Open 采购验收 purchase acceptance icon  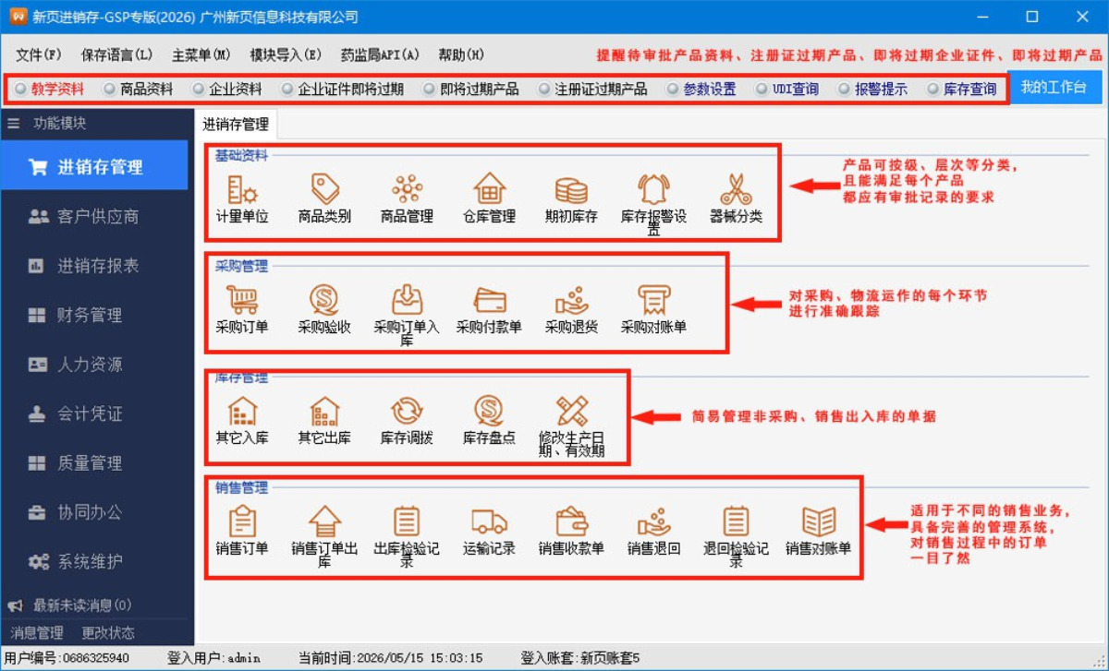pos(324,301)
